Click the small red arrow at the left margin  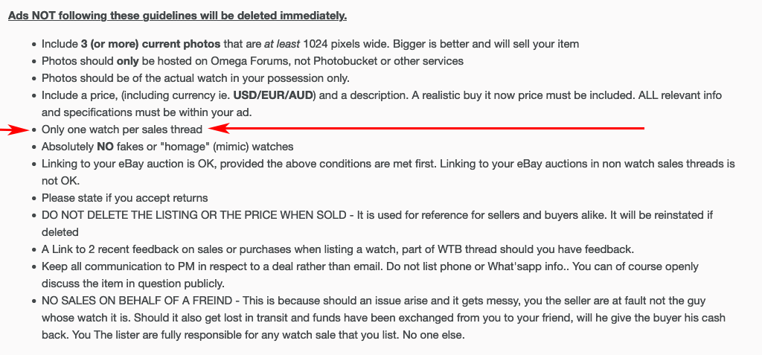pyautogui.click(x=13, y=130)
